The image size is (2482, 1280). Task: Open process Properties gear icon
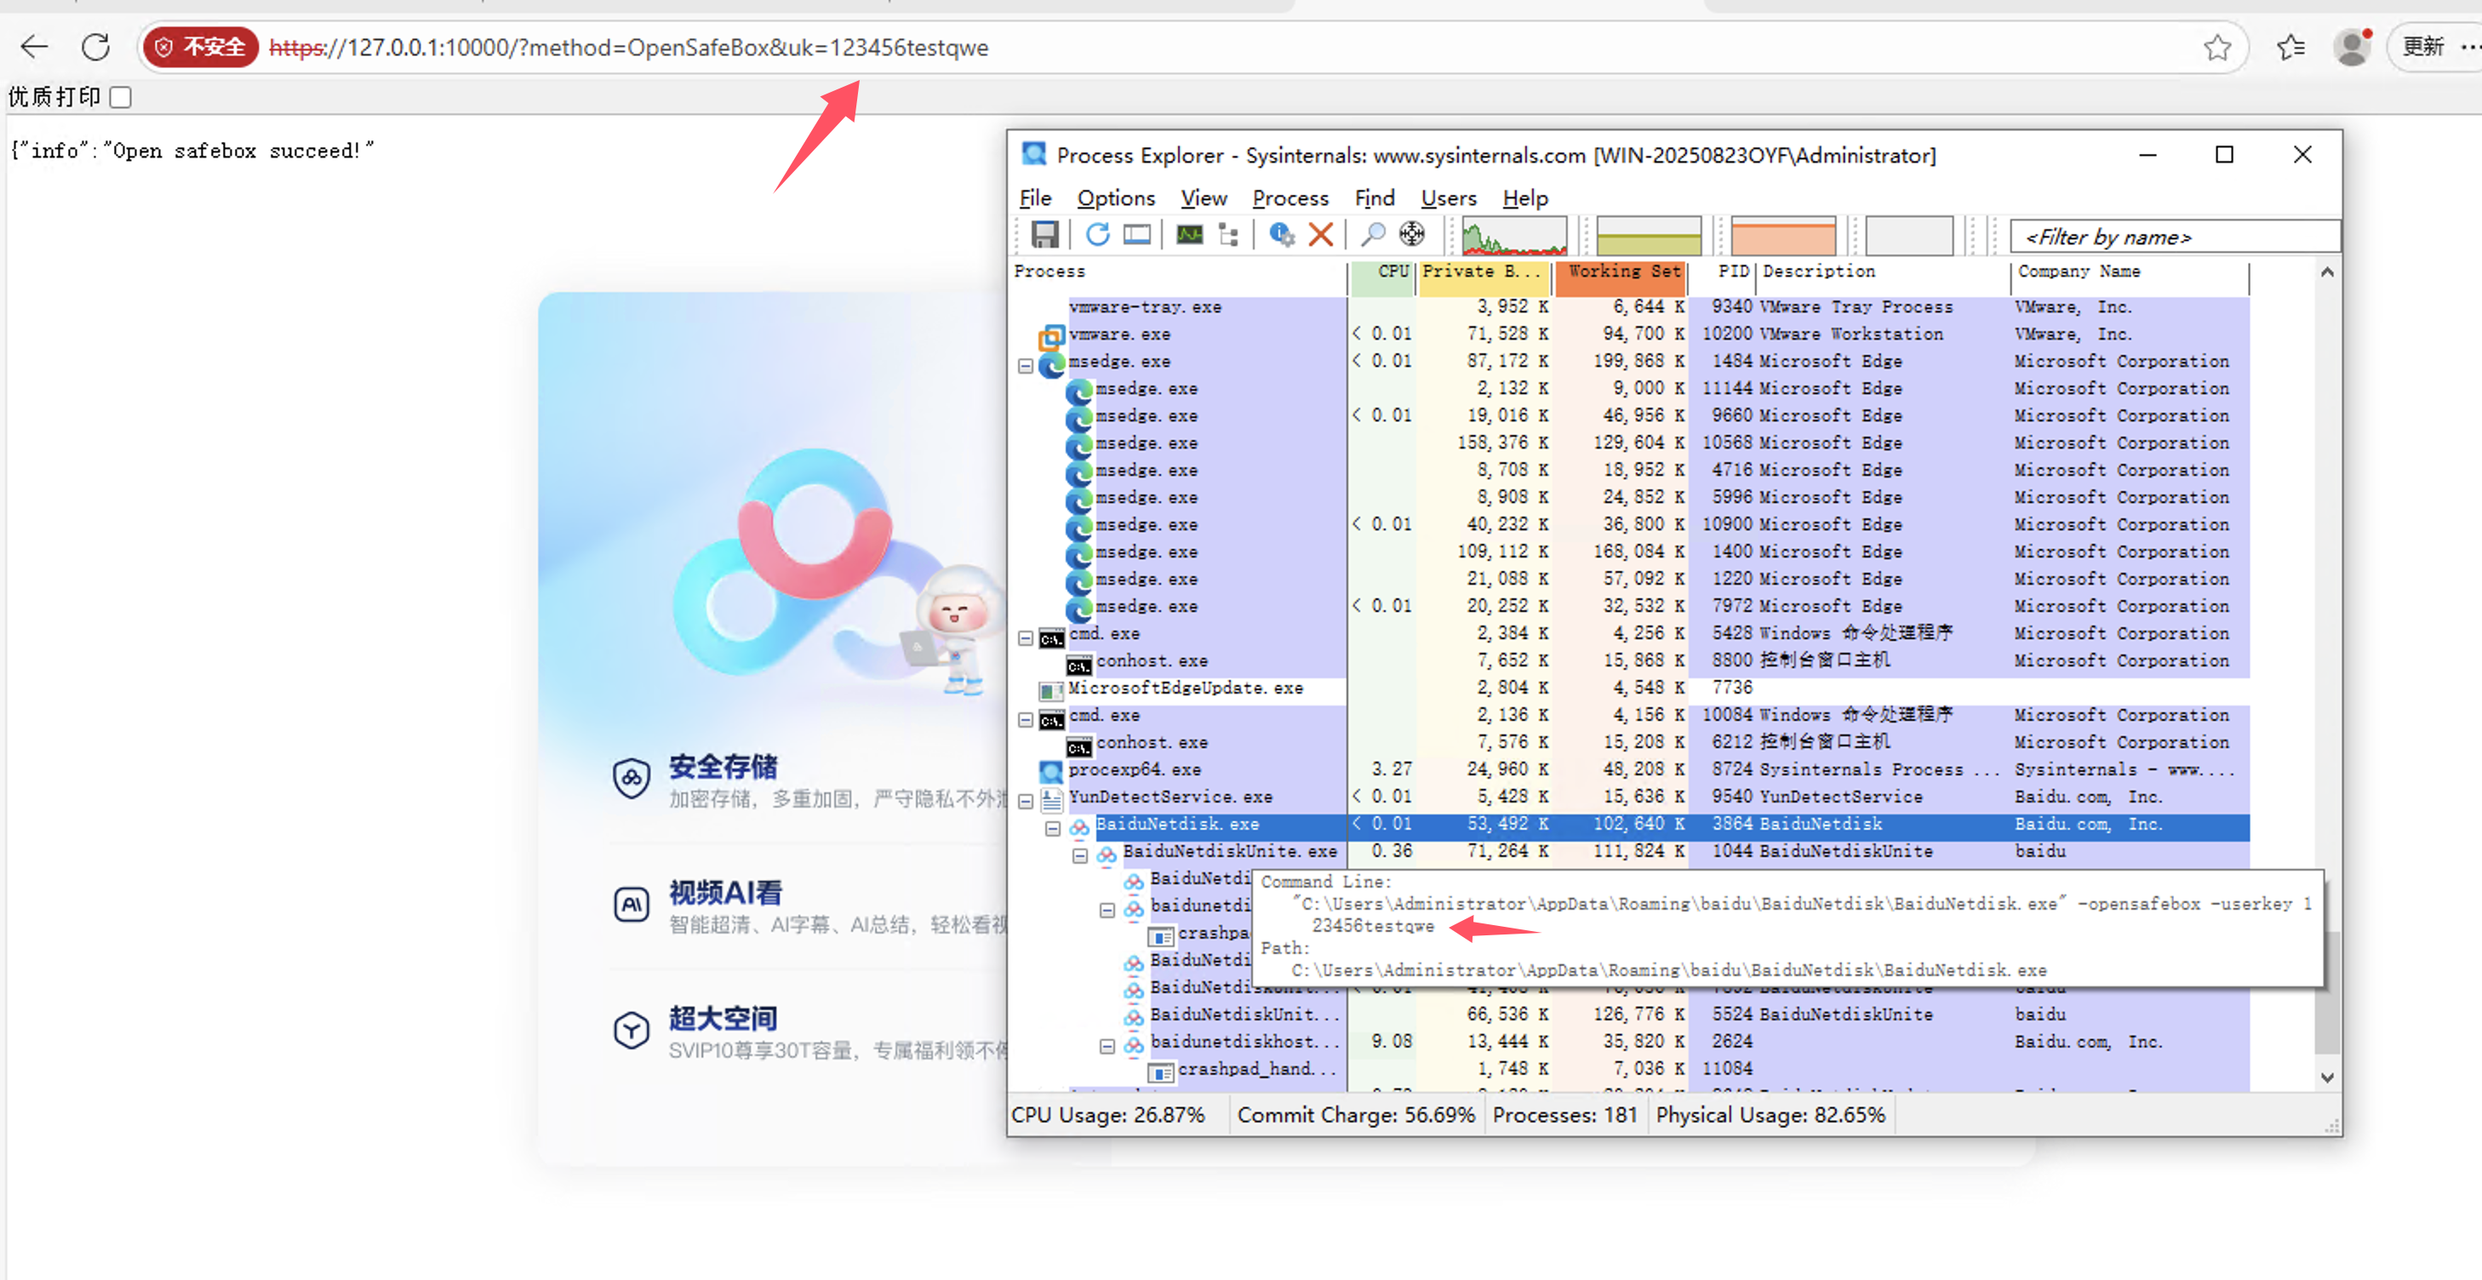tap(1282, 235)
